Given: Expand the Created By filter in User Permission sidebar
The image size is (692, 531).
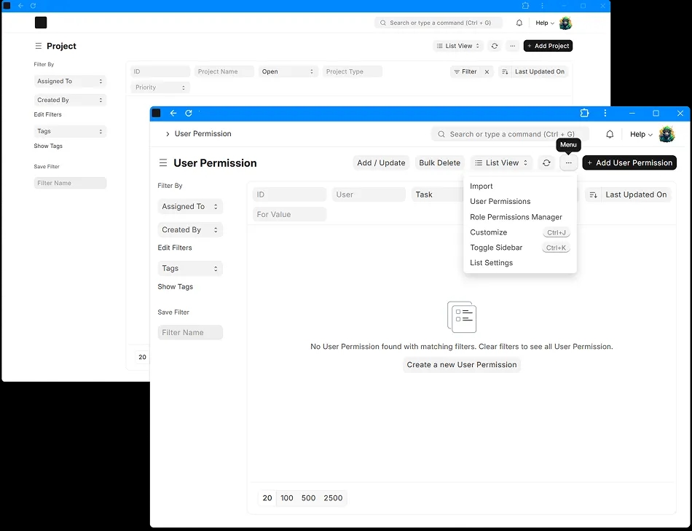Looking at the screenshot, I should point(190,230).
